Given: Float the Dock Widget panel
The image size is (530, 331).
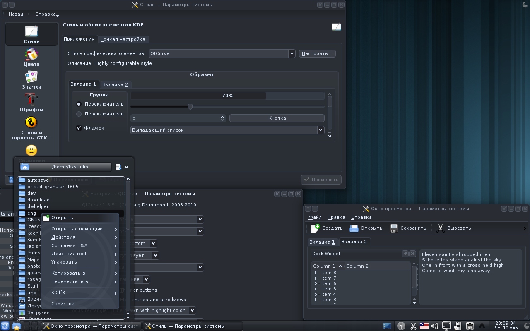Looking at the screenshot, I should click(405, 254).
